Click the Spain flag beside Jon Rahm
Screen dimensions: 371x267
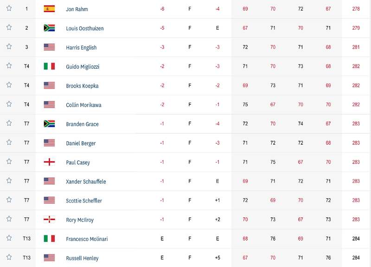coord(49,9)
